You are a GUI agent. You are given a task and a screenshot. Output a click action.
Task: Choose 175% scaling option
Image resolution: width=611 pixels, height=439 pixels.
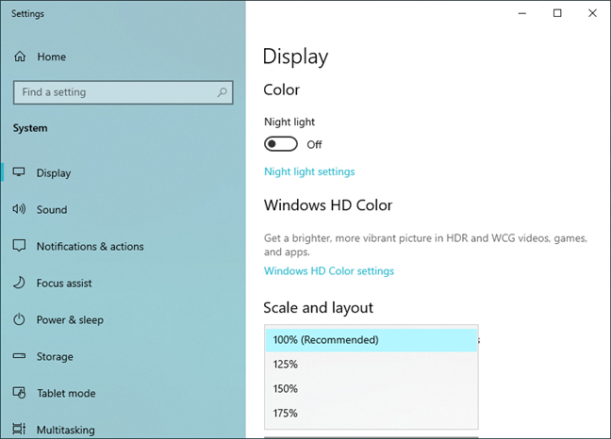point(372,414)
